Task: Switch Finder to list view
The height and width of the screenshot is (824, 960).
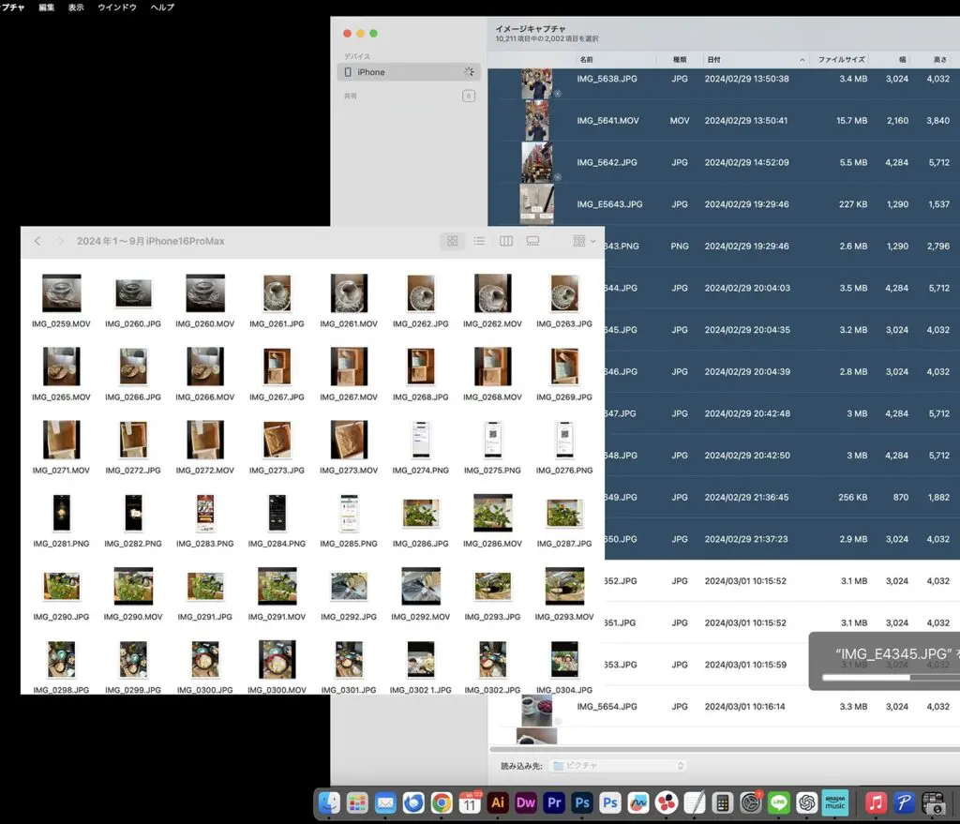Action: pos(479,241)
